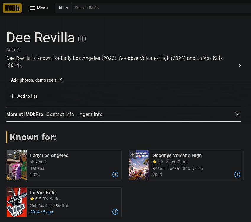Click the 6.5 rating star
The height and width of the screenshot is (222, 251).
click(x=32, y=199)
